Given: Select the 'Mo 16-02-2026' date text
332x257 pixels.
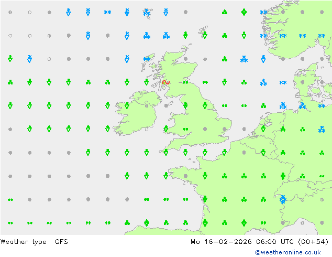Looking at the screenshot, I should (221, 241).
